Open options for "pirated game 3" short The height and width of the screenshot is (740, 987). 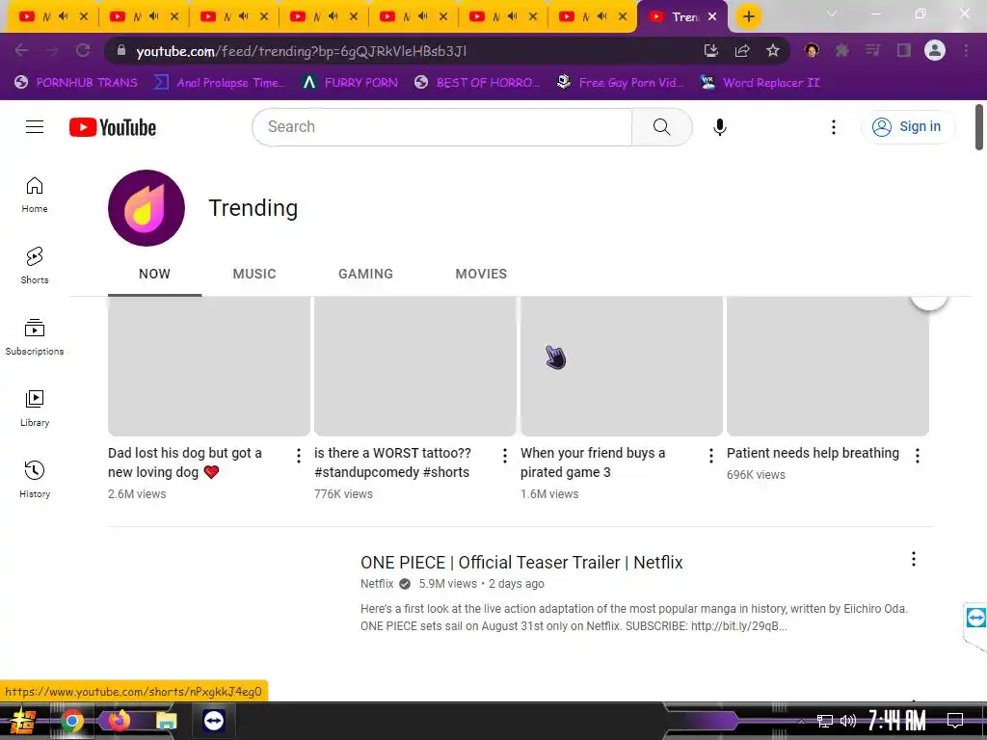coord(711,456)
